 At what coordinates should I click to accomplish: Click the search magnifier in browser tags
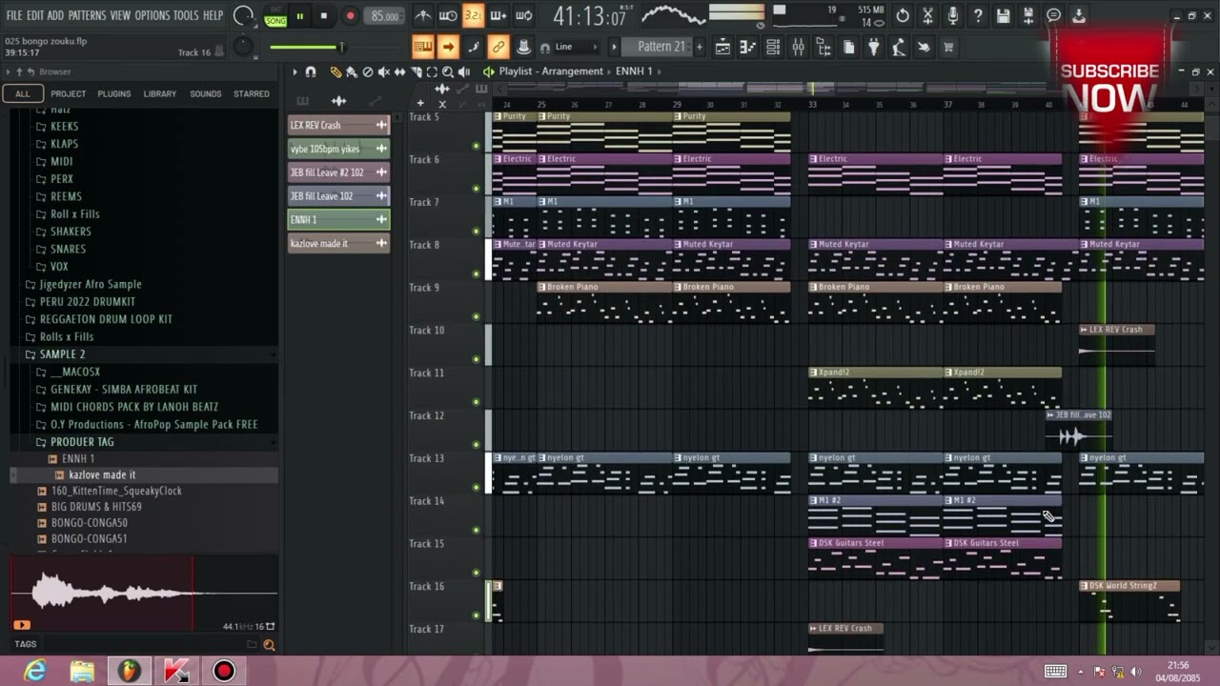tap(269, 645)
